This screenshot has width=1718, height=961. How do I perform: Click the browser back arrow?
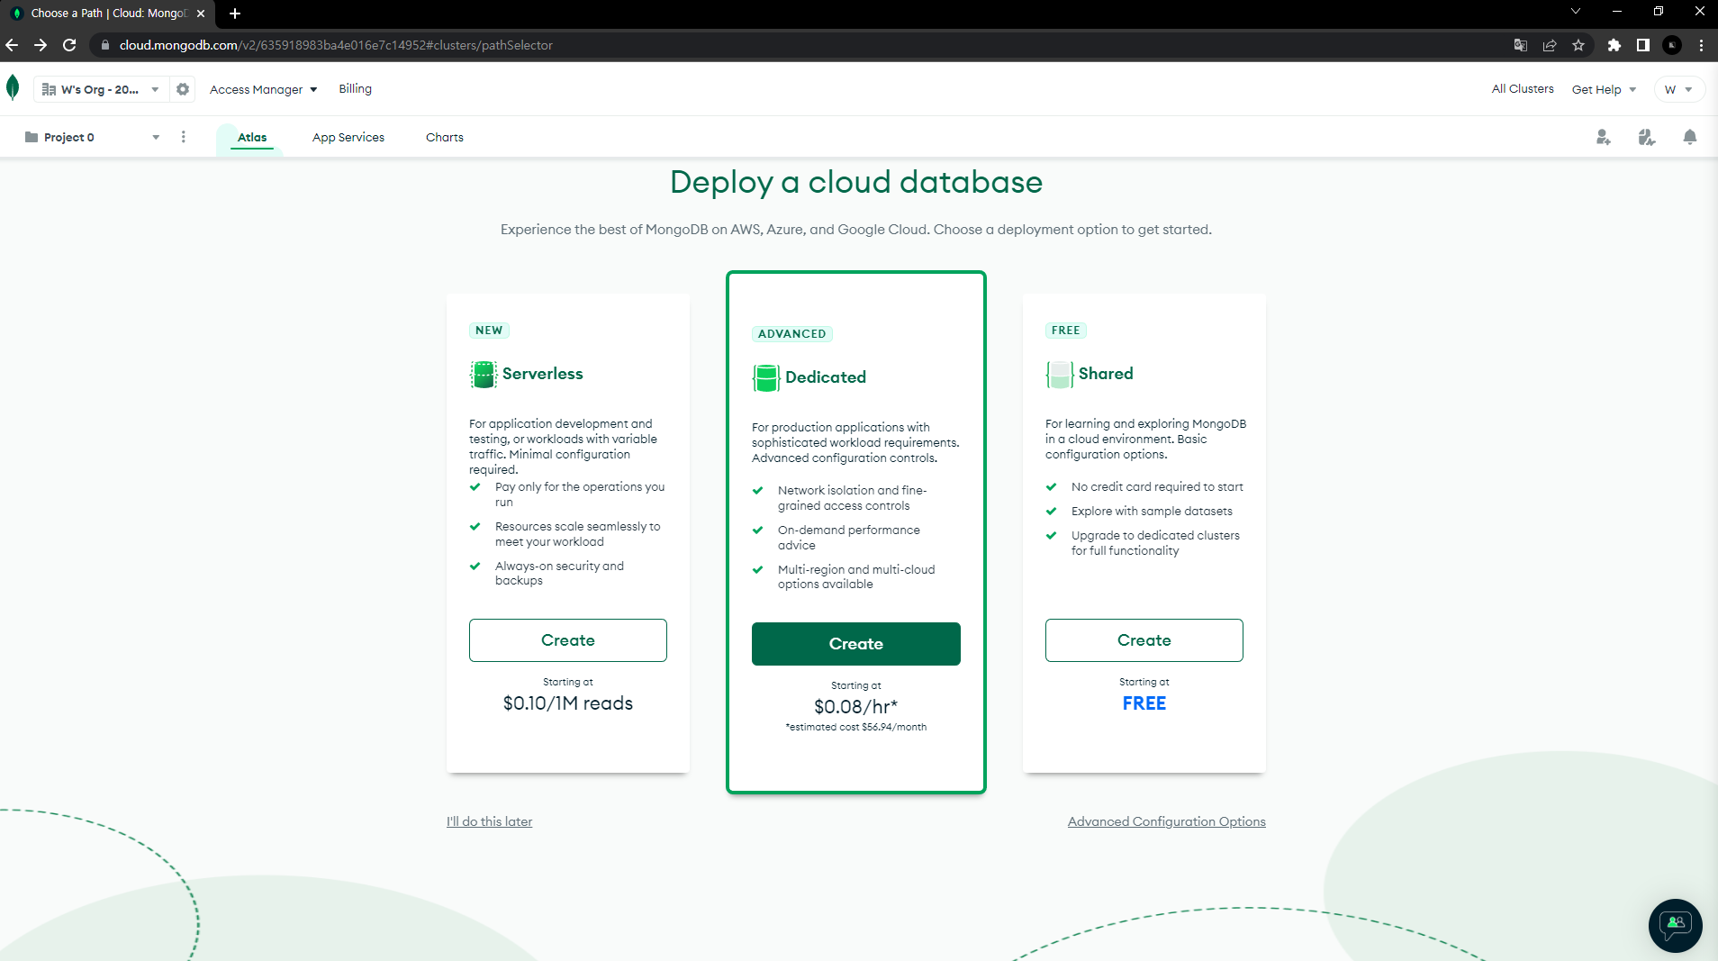click(12, 45)
